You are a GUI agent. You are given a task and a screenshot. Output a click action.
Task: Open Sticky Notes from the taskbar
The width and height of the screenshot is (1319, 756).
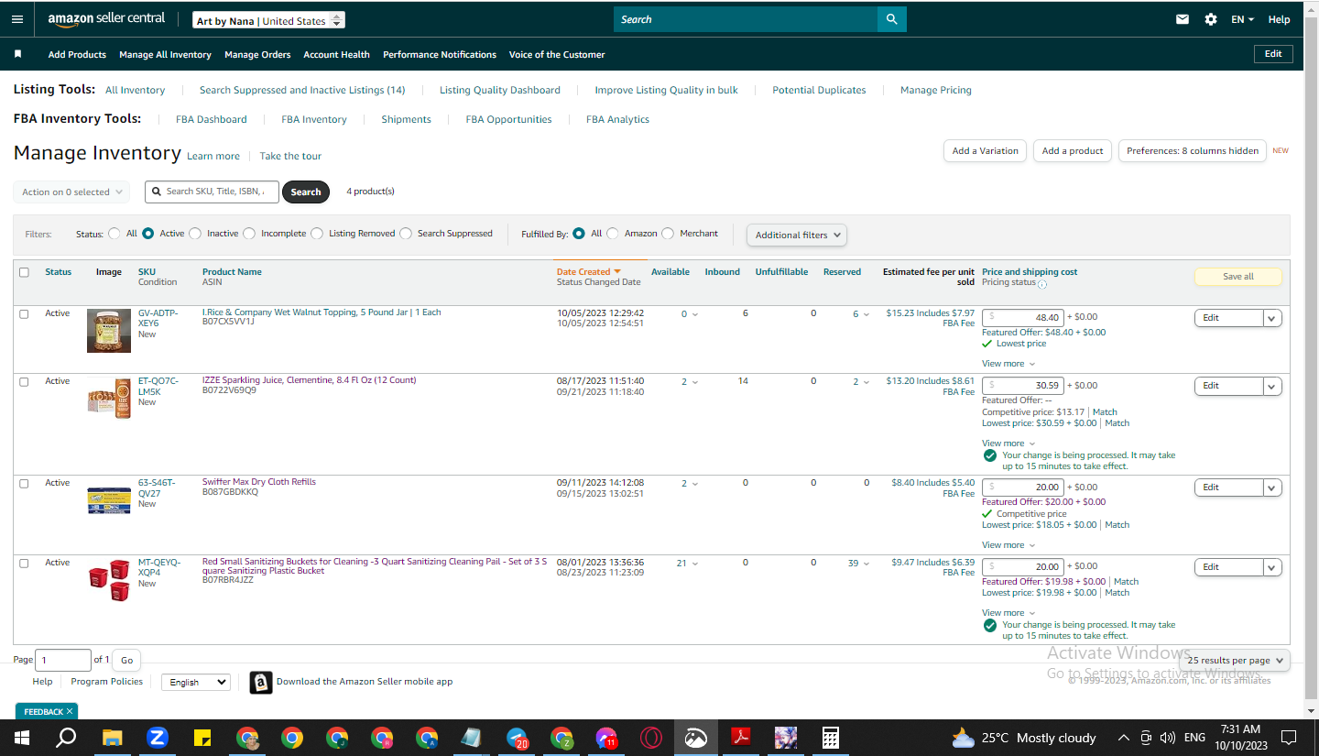(x=202, y=738)
